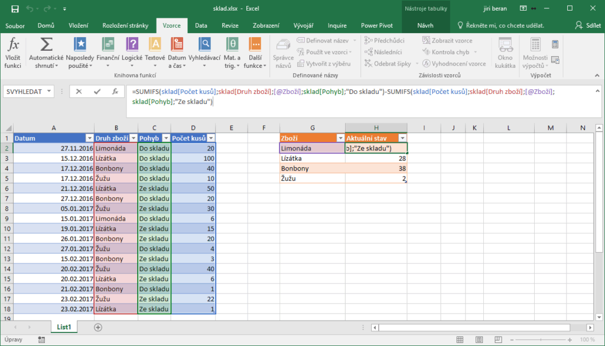Select the List1 sheet tab
Image resolution: width=605 pixels, height=346 pixels.
tap(64, 327)
